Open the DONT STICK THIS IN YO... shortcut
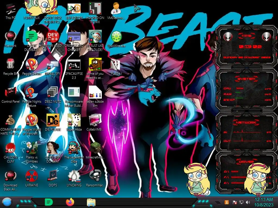The width and height of the screenshot is (278, 208). coord(53,14)
